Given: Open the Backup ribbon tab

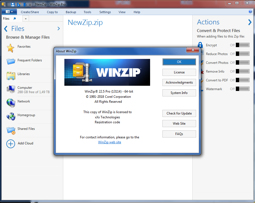Looking at the screenshot, I should pos(71,12).
